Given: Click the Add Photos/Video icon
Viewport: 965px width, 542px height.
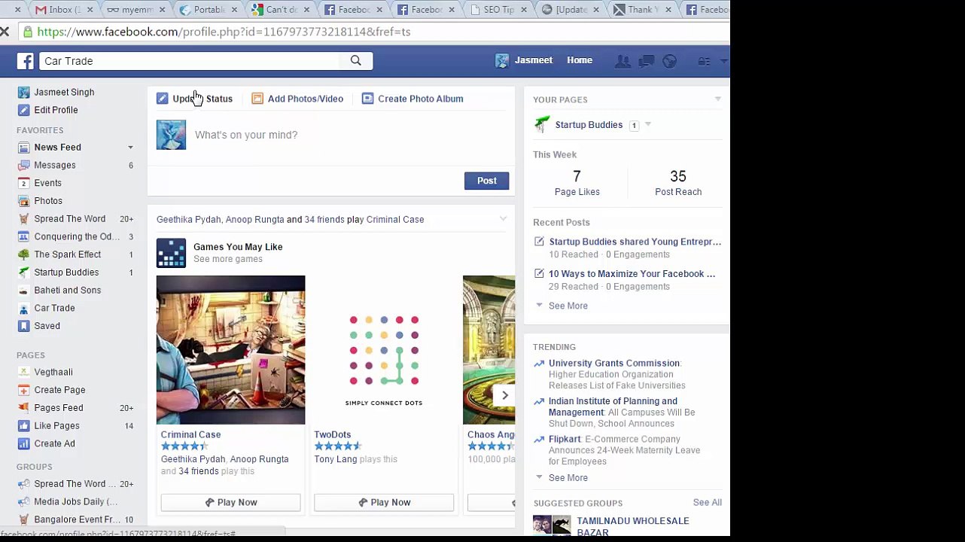Looking at the screenshot, I should (x=257, y=99).
